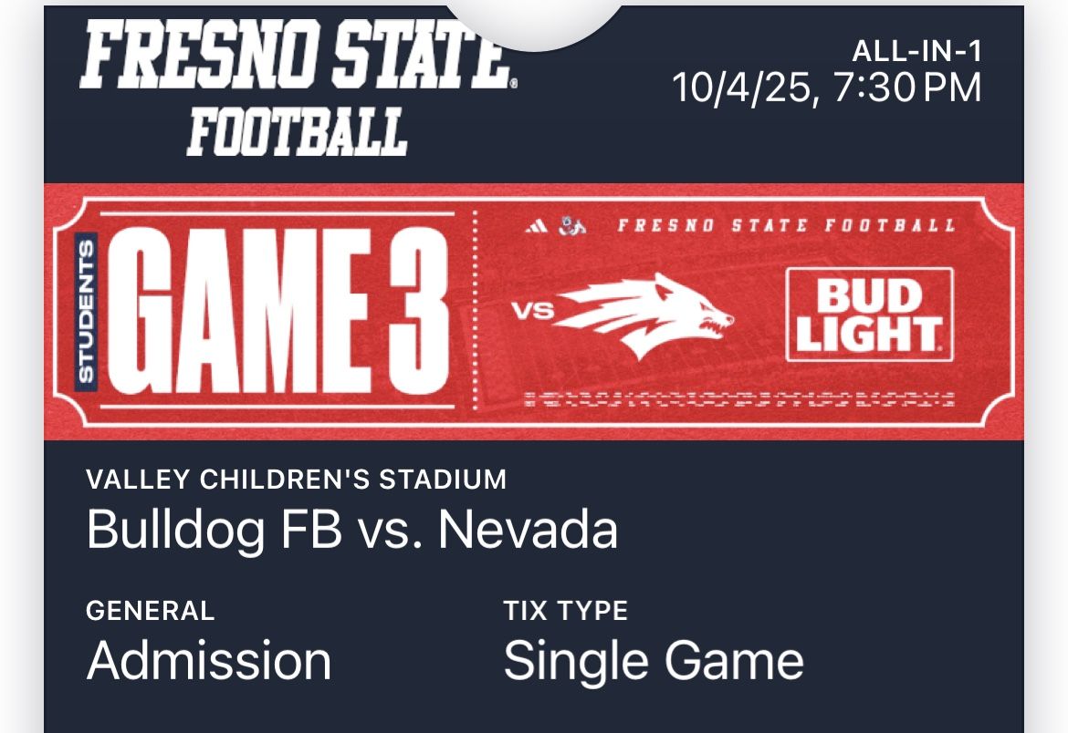This screenshot has height=733, width=1068.
Task: Click the GENERAL section label
Action: (151, 610)
